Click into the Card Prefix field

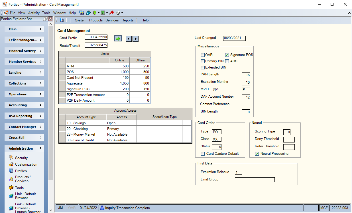96,37
